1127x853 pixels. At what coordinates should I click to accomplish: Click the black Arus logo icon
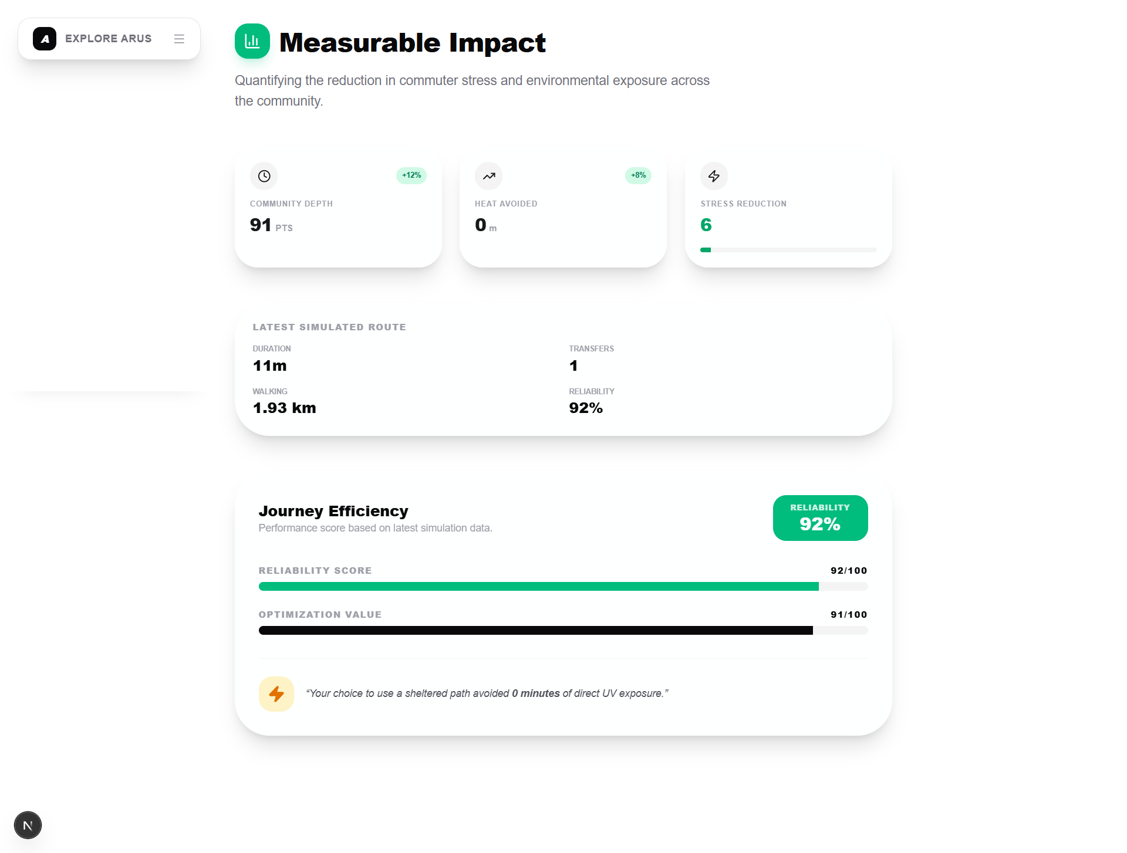(45, 39)
